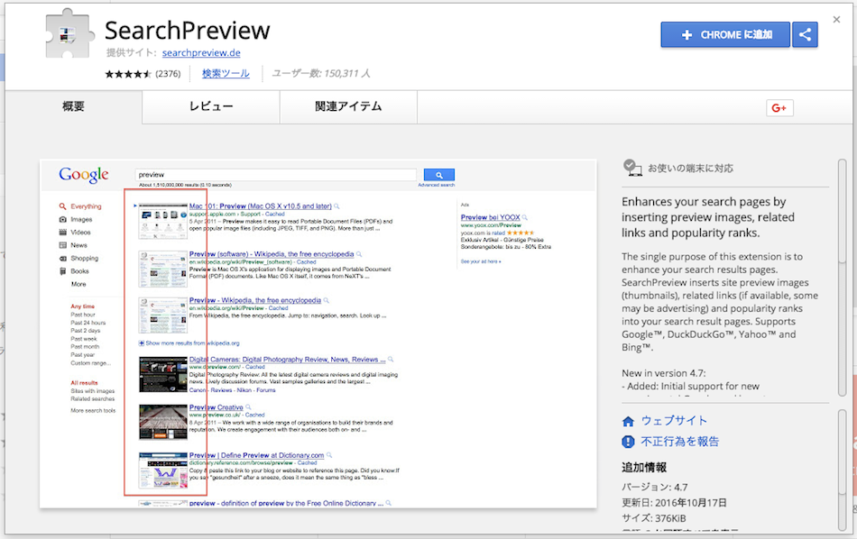The image size is (857, 539).
Task: Click the SearchPreview puzzle piece extension icon
Action: point(69,33)
